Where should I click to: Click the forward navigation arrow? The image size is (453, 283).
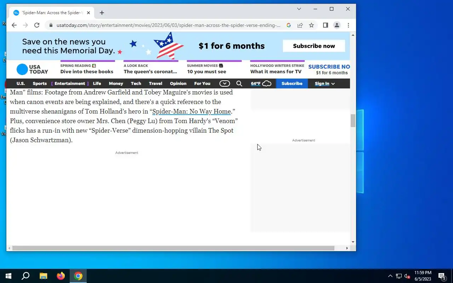(x=25, y=25)
